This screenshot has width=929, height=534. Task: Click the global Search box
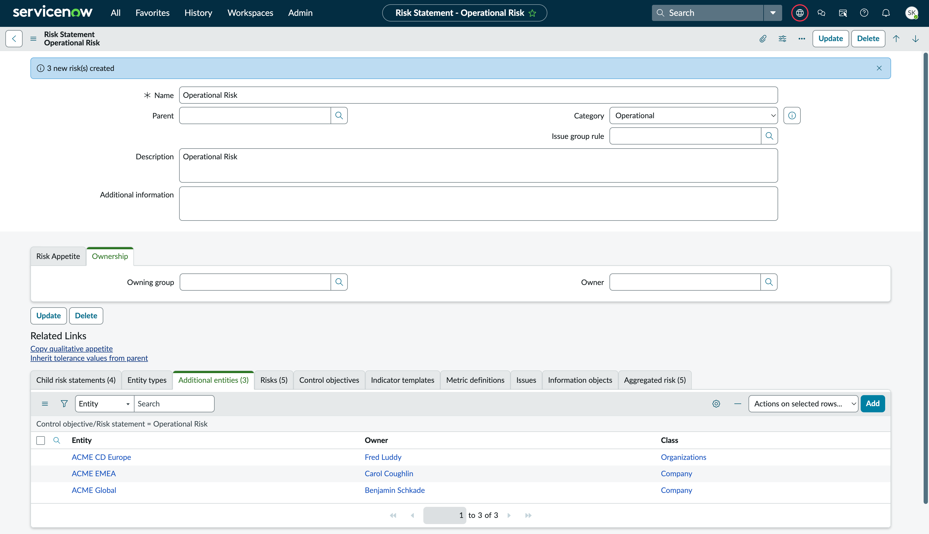click(x=708, y=13)
